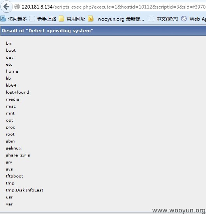This screenshot has width=206, height=214.
Task: Open the 访问最多 bookmark
Action: click(x=14, y=19)
